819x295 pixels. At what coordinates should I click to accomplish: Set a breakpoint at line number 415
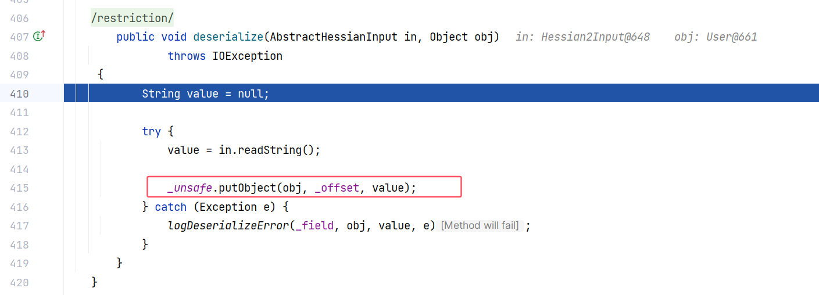pyautogui.click(x=19, y=188)
